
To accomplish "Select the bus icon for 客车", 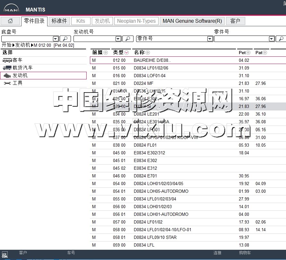I will coord(7,60).
